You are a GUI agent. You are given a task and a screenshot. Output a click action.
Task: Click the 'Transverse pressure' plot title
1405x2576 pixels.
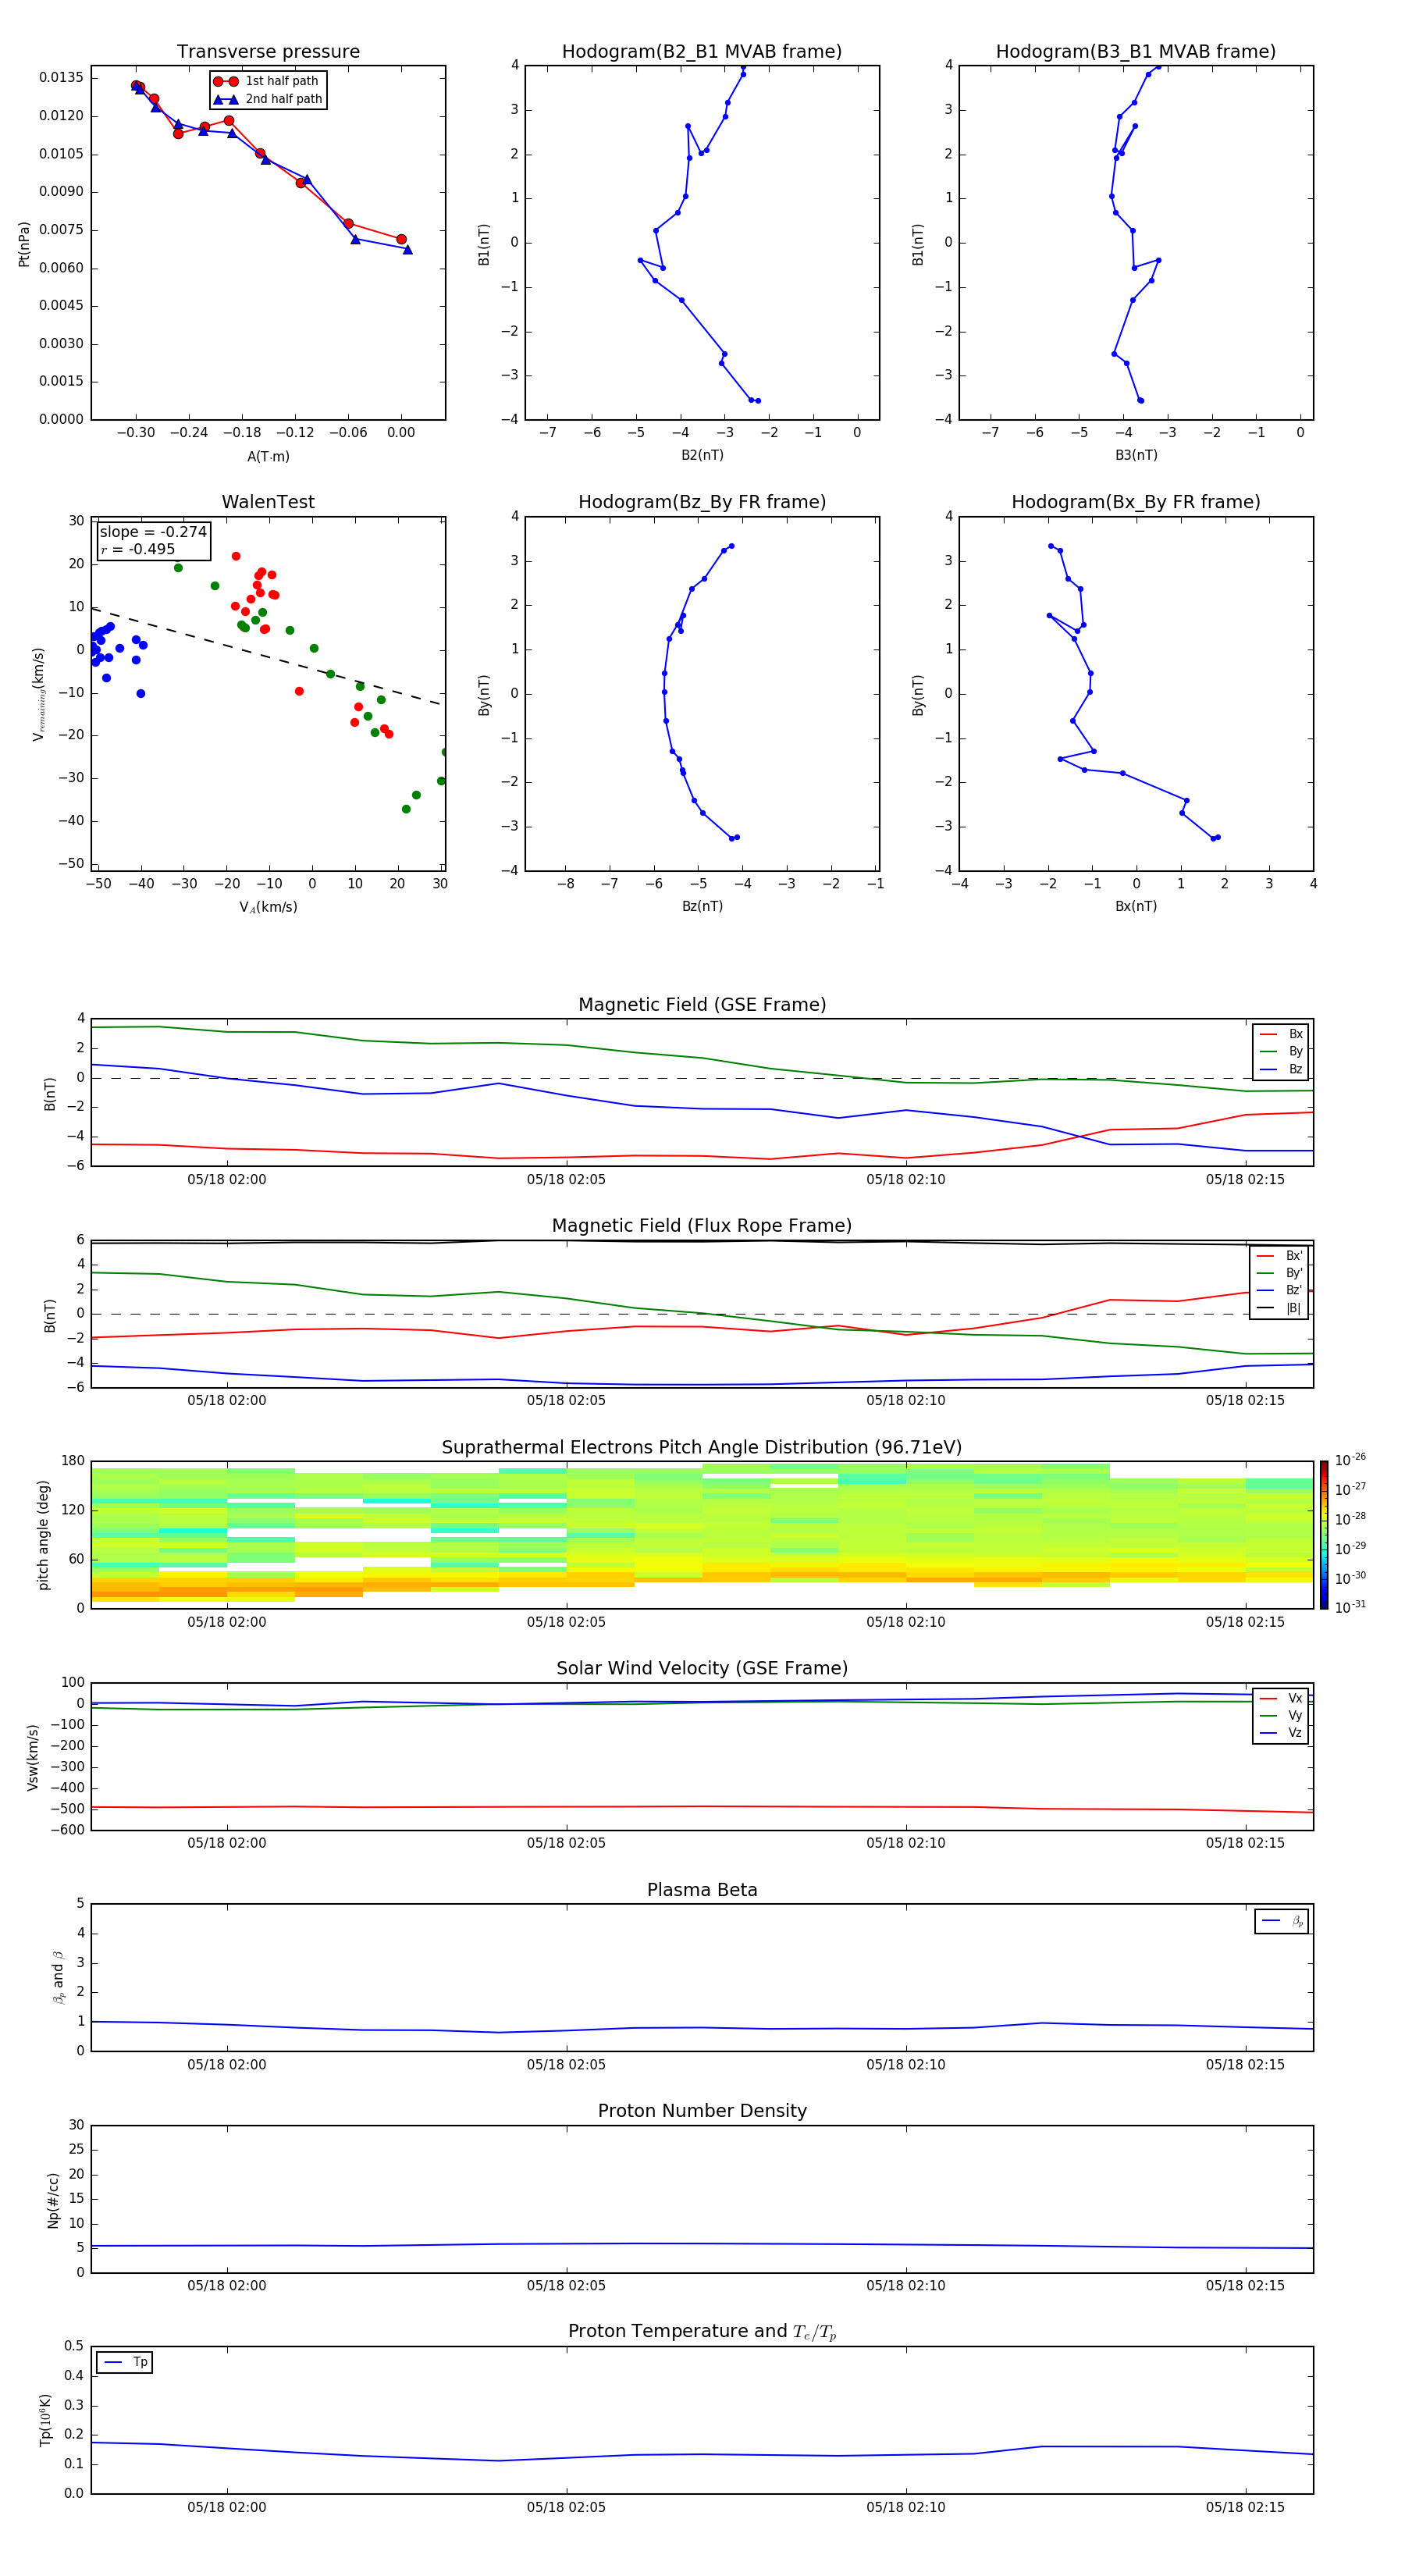click(268, 52)
